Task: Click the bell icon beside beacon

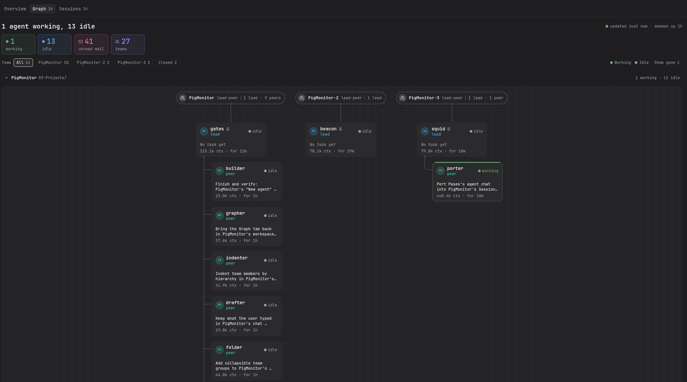Action: pos(340,129)
